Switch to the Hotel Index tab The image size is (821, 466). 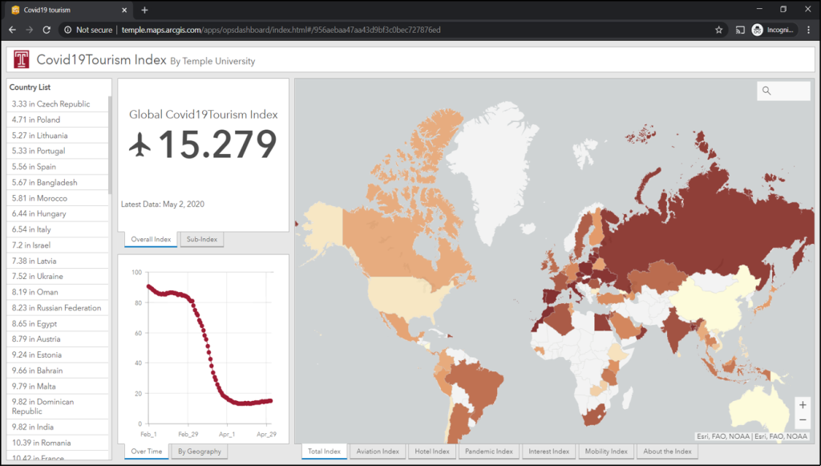[432, 452]
